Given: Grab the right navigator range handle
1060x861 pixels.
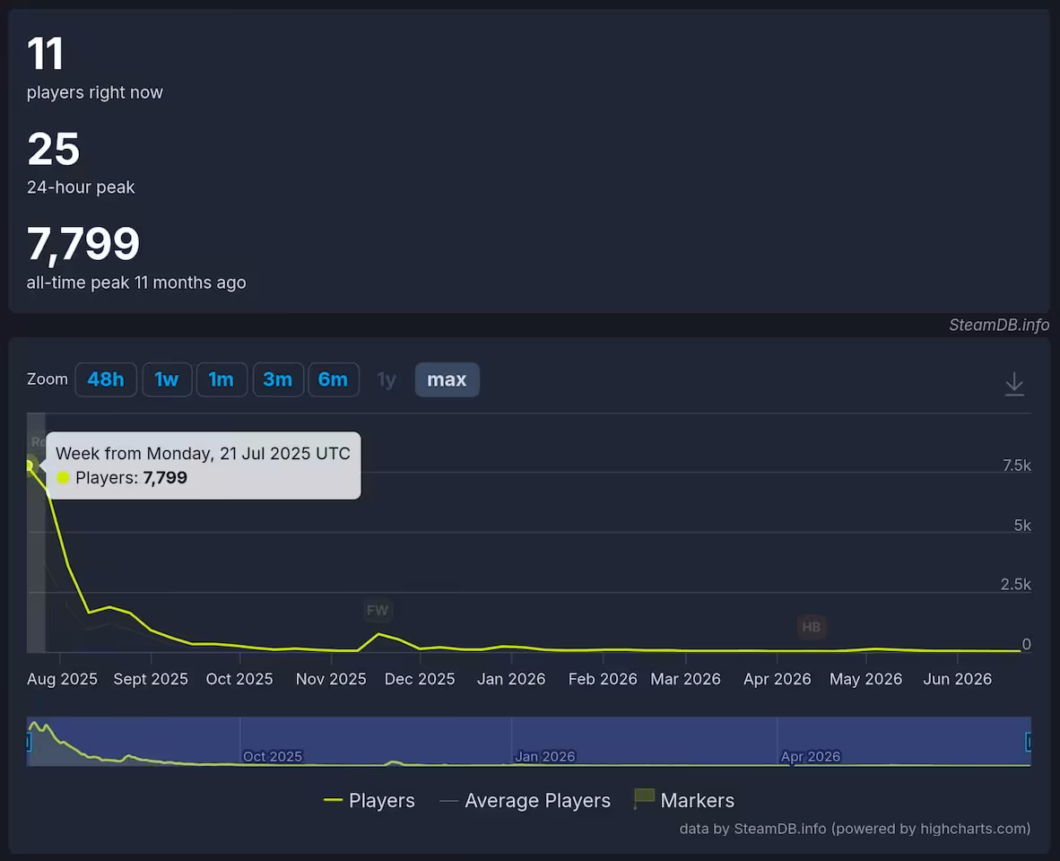Looking at the screenshot, I should [1029, 742].
